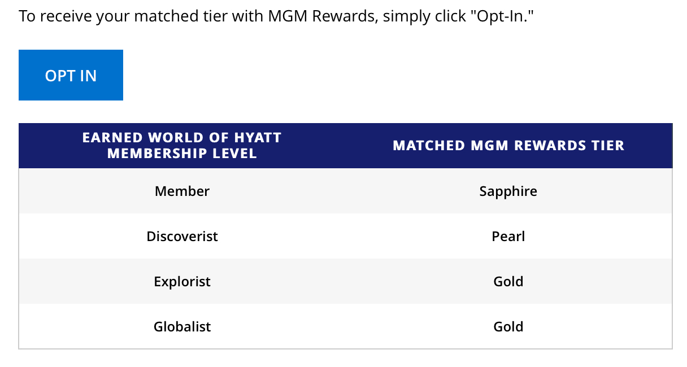Click the Explorist row
This screenshot has width=687, height=367.
click(182, 281)
